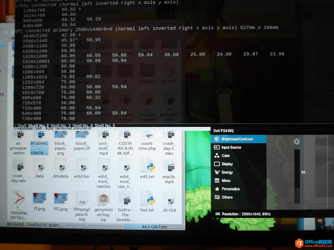This screenshot has width=334, height=250.
Task: Click the 1920x1080i mode line in terminal
Action: coord(75,61)
